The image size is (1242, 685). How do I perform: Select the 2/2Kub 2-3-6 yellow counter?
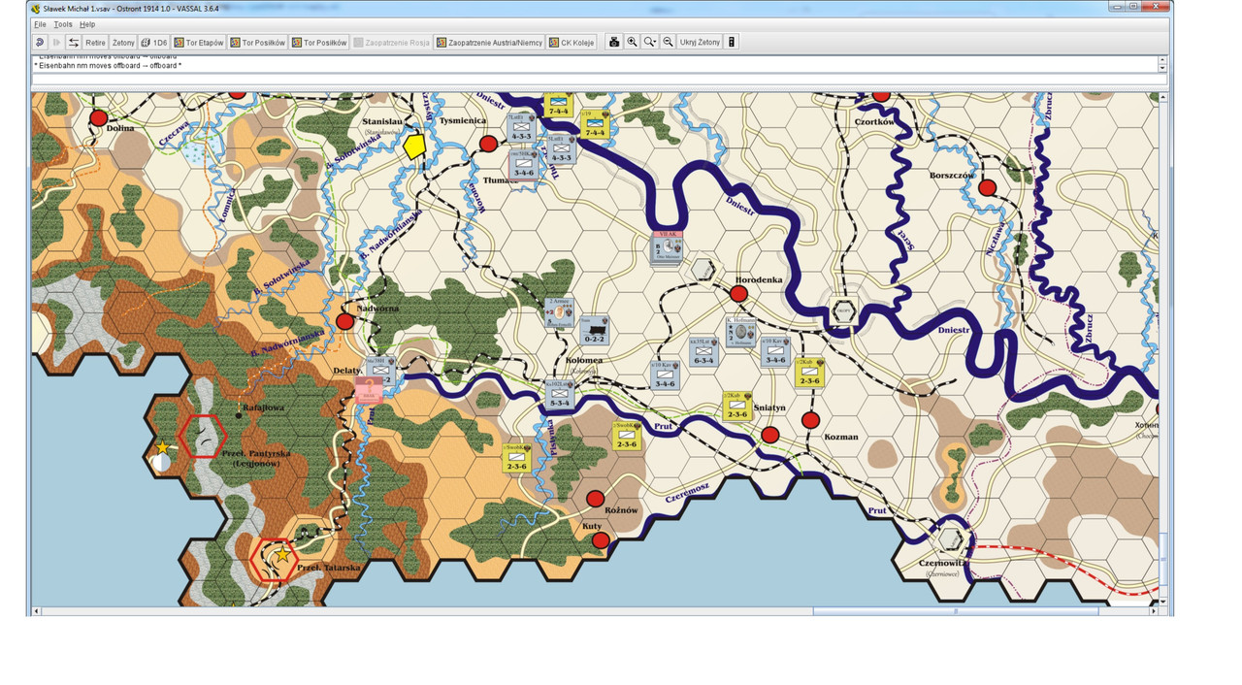737,407
